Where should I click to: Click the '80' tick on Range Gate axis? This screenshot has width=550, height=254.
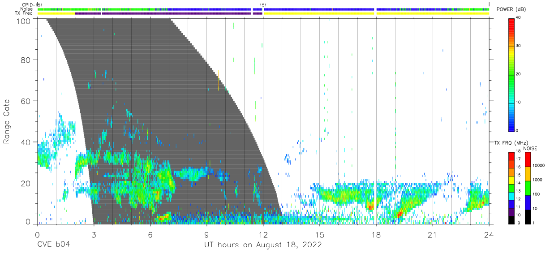tap(26, 60)
